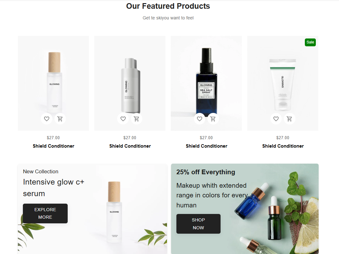This screenshot has width=339, height=254.
Task: Add wood-cap bottle product to wishlist
Action: click(x=46, y=119)
